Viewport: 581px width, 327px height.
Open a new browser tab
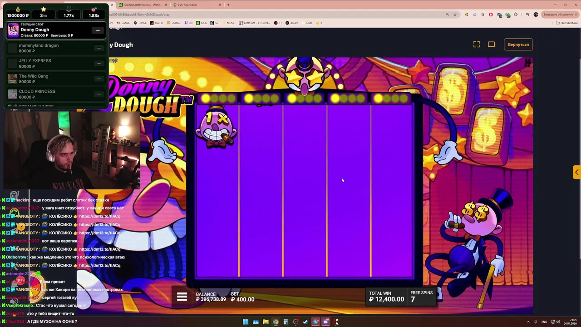(228, 5)
